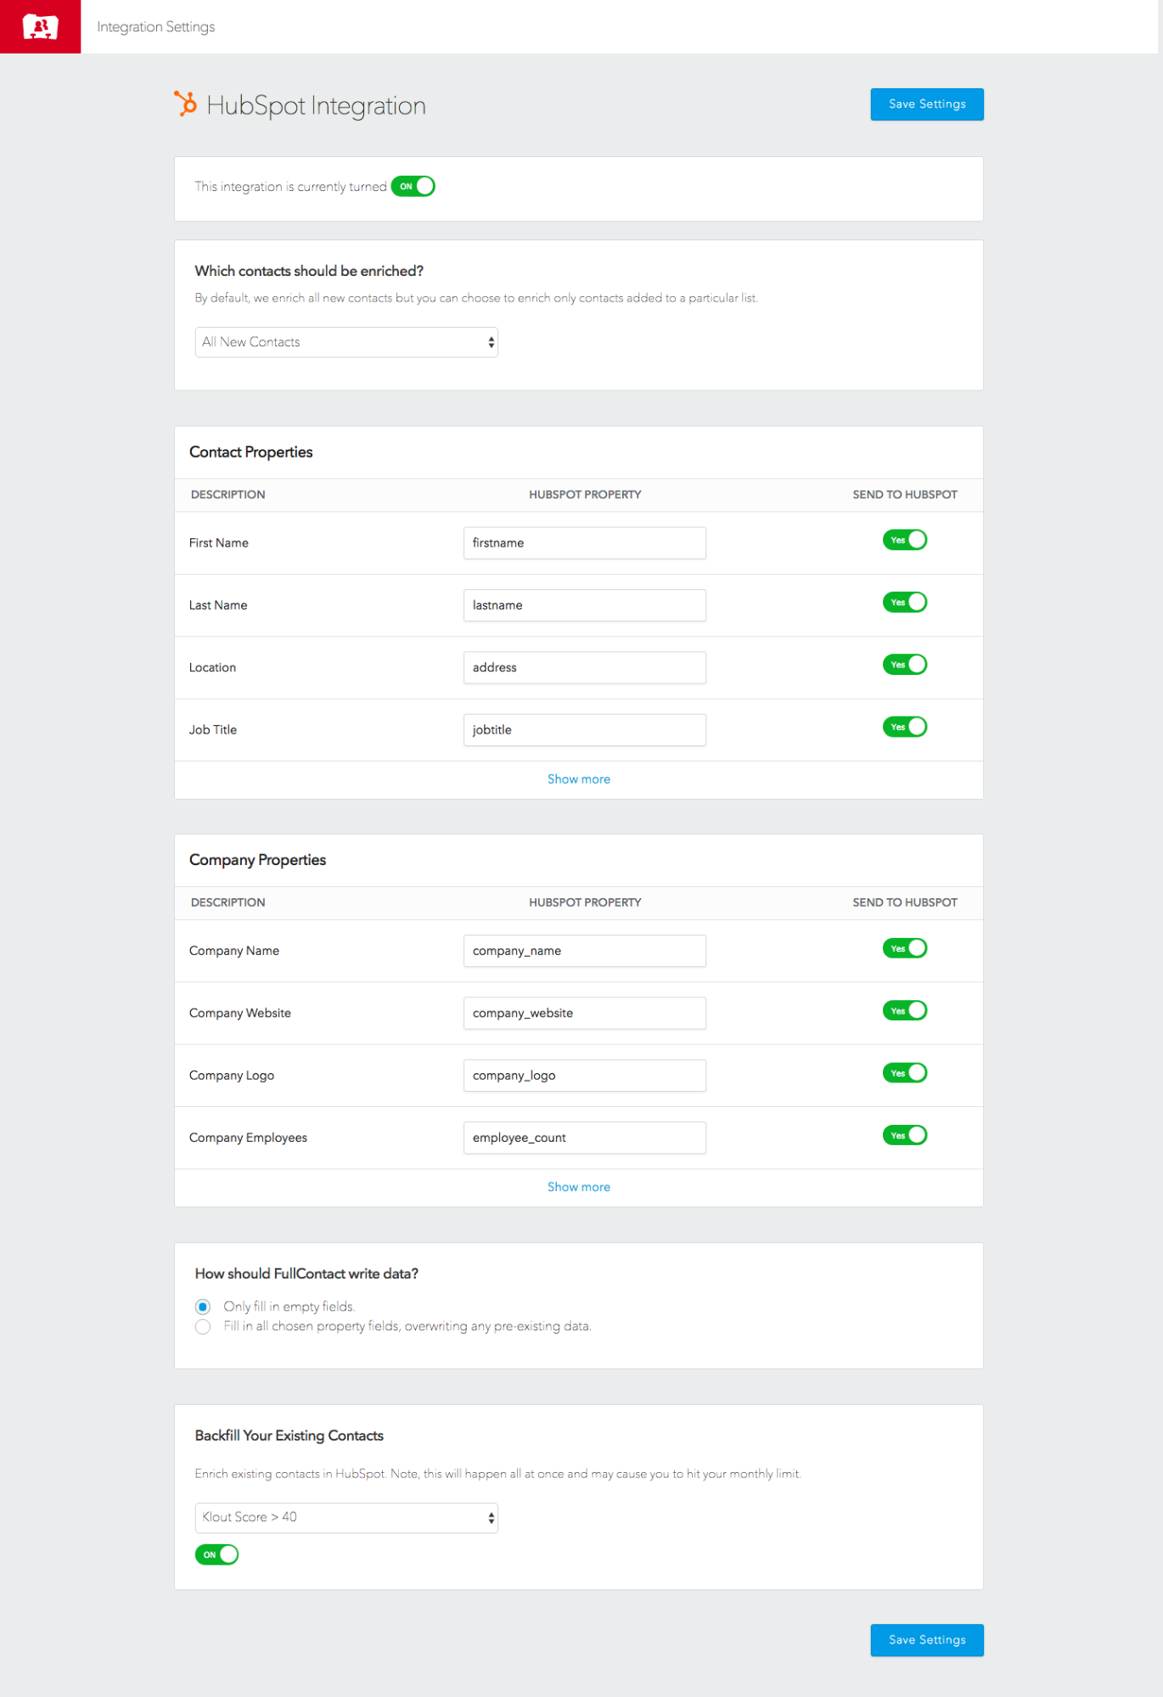Toggle Send to HubSpot for Job Title

pyautogui.click(x=905, y=728)
